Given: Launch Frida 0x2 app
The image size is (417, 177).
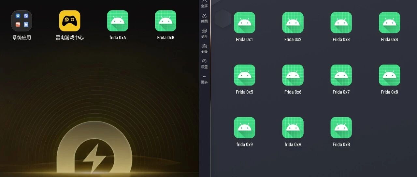Looking at the screenshot, I should 293,22.
